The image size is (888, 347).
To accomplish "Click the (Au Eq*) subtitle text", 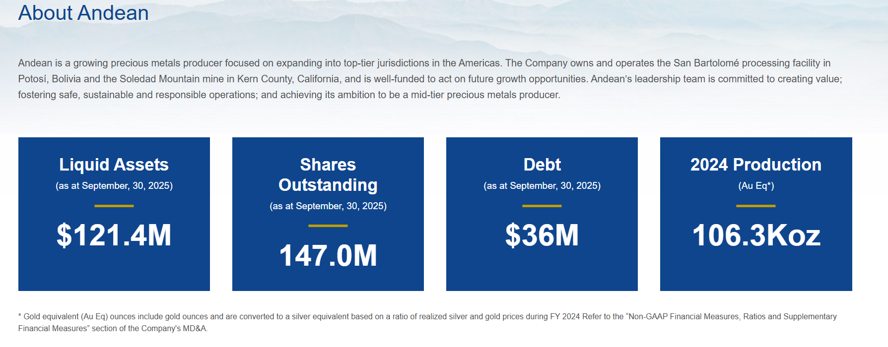I will [x=755, y=186].
